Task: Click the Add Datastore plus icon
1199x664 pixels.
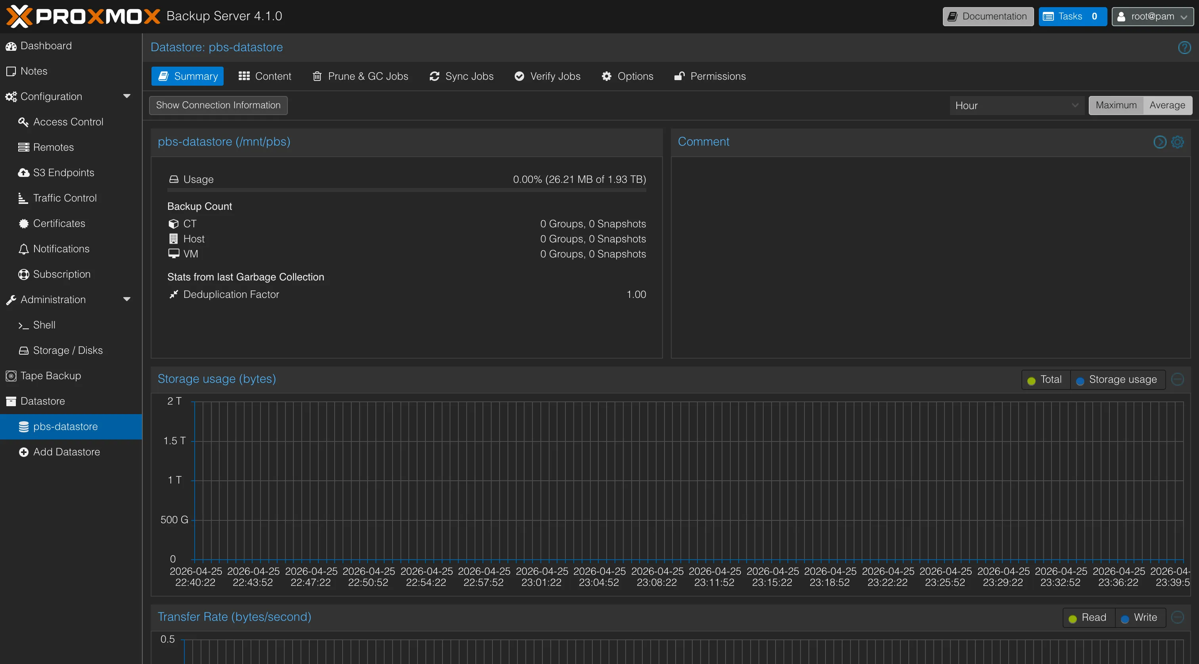Action: click(x=23, y=452)
